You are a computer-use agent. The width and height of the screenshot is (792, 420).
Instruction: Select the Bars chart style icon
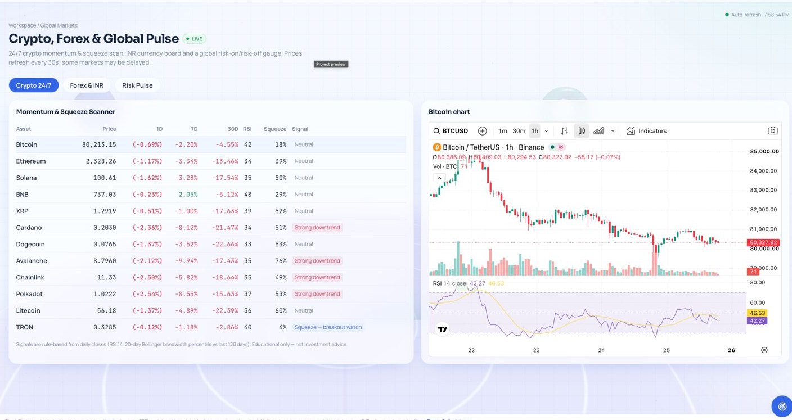click(564, 131)
